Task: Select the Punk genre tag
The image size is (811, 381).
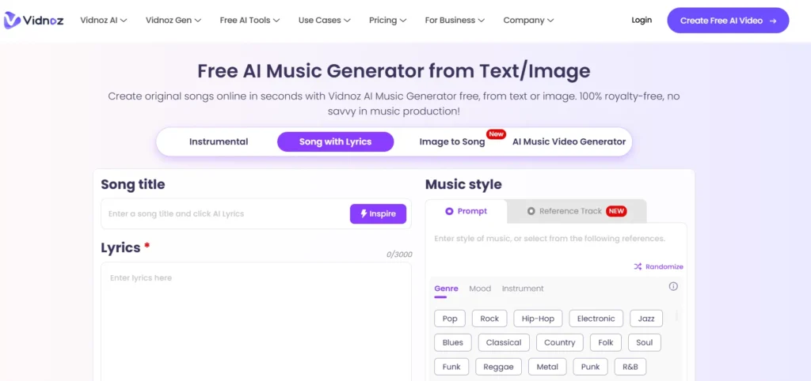Action: 590,367
